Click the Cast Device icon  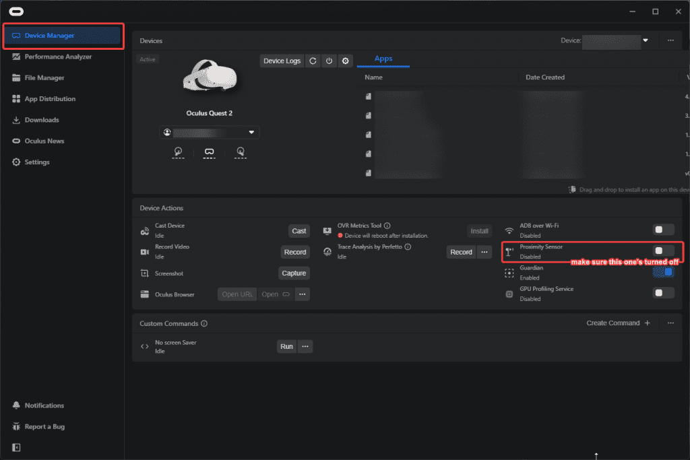(x=144, y=231)
